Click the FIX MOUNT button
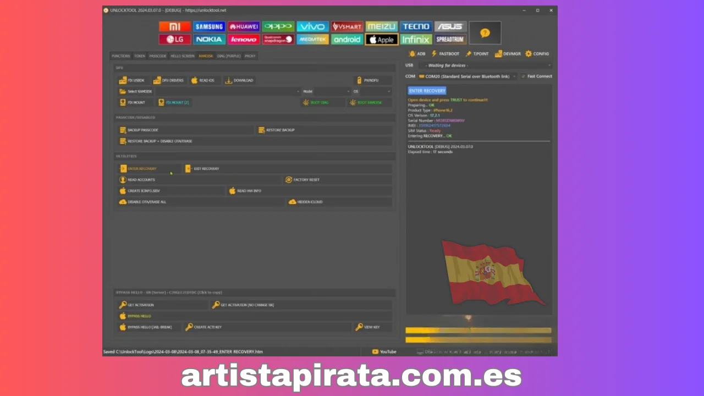The width and height of the screenshot is (704, 396). (136, 102)
